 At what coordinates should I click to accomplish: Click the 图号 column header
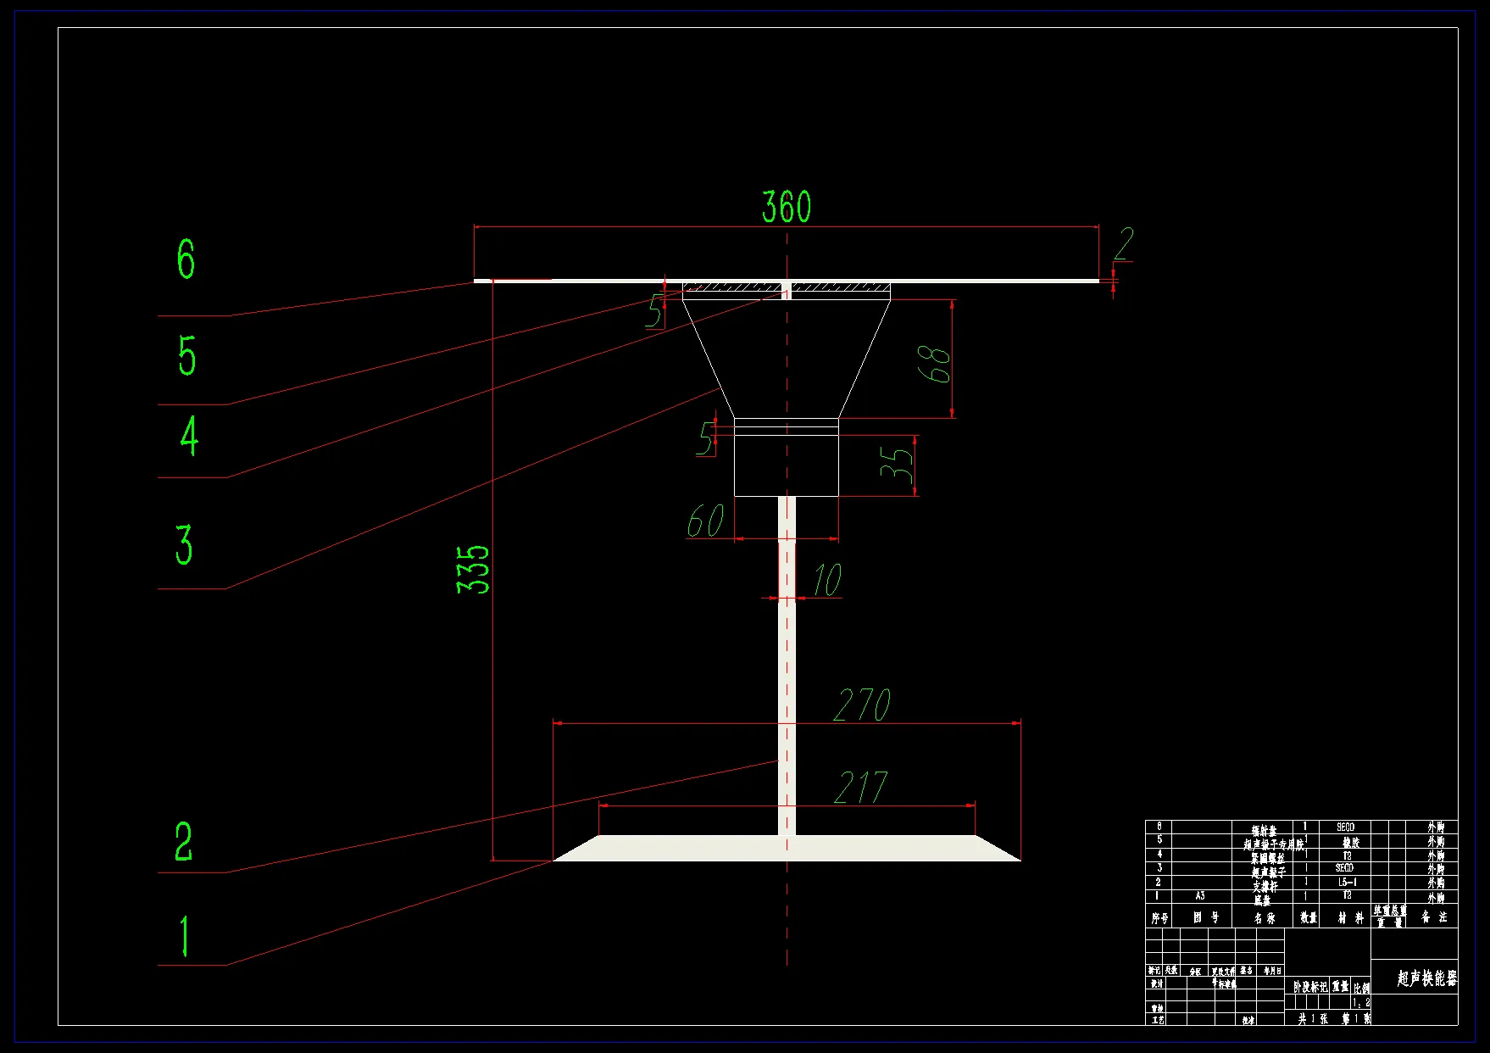click(1205, 917)
